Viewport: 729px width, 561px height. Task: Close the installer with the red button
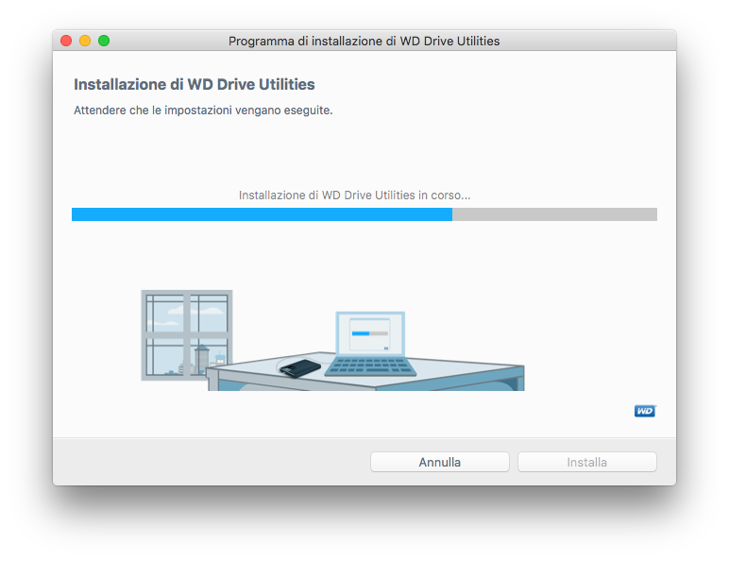(x=66, y=41)
